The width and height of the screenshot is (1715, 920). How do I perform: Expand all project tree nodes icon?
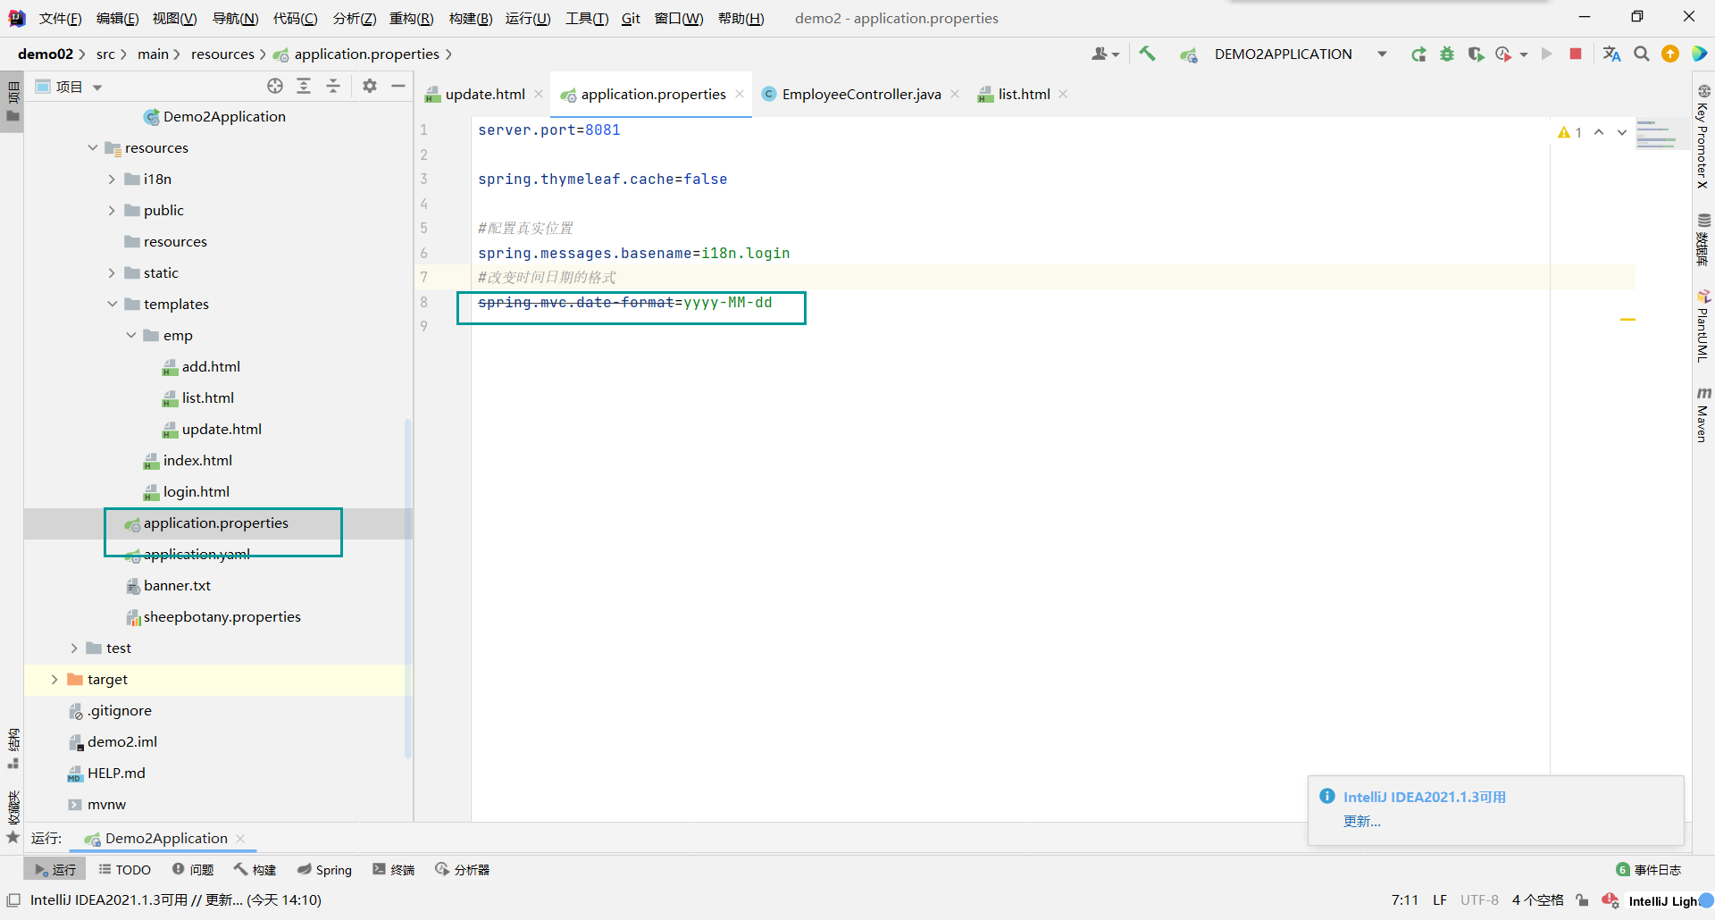pyautogui.click(x=304, y=86)
